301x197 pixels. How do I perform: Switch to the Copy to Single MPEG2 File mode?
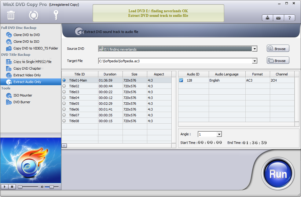pyautogui.click(x=32, y=62)
